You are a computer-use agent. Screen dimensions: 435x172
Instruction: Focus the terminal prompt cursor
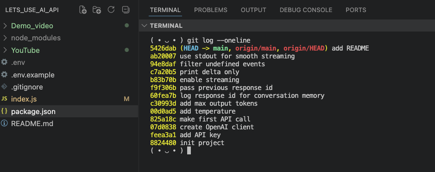pyautogui.click(x=189, y=151)
